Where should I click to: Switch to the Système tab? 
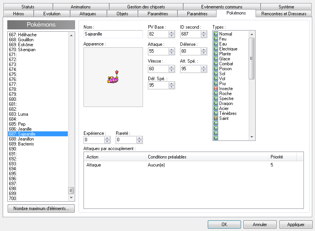pyautogui.click(x=286, y=6)
